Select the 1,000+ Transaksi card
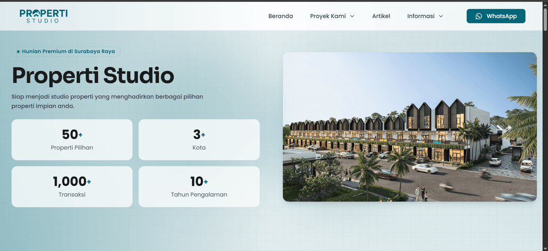 point(72,187)
